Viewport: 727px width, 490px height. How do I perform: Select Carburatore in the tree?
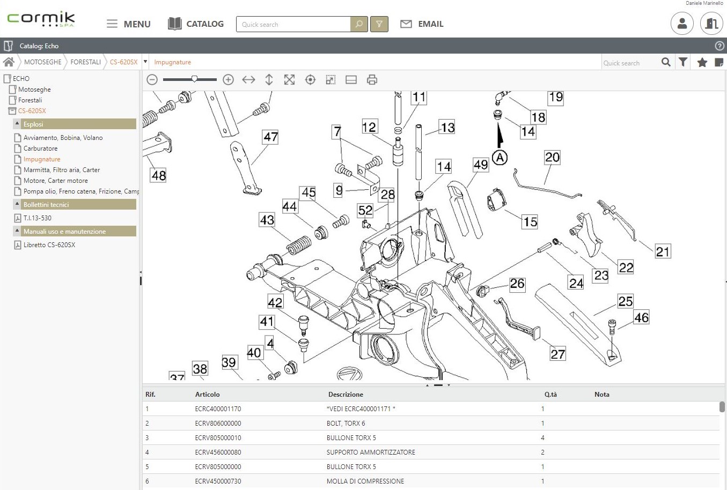tap(40, 149)
